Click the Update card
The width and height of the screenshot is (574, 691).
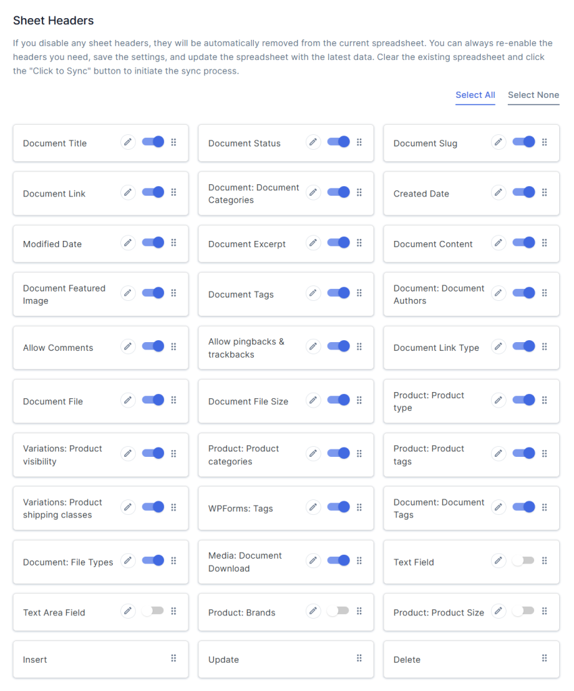point(286,659)
